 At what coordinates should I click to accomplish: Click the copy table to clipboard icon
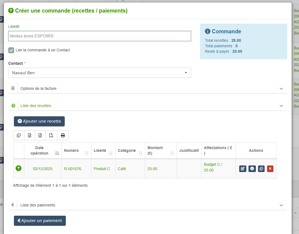(x=19, y=135)
